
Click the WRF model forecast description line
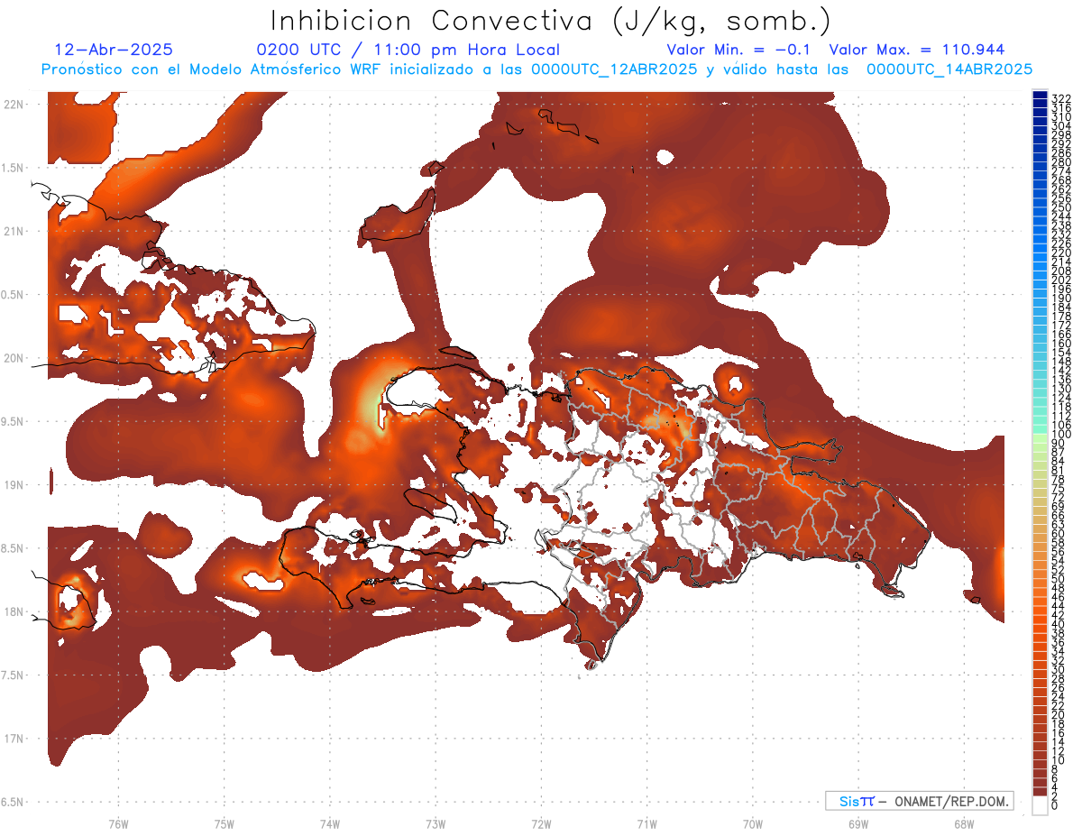click(x=536, y=69)
